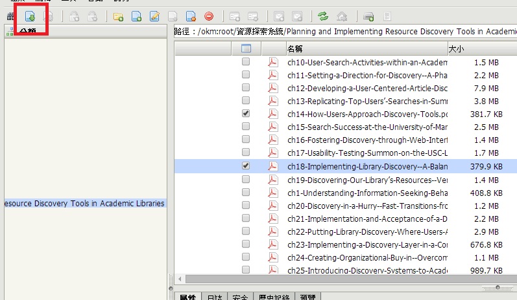Sort by the 大小 size column header
Image resolution: width=517 pixels, height=300 pixels.
click(483, 48)
